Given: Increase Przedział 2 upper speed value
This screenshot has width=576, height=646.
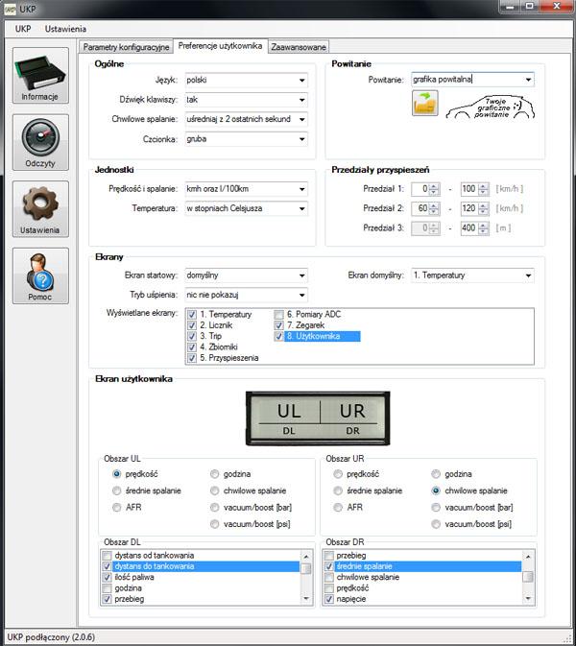Looking at the screenshot, I should [x=484, y=205].
